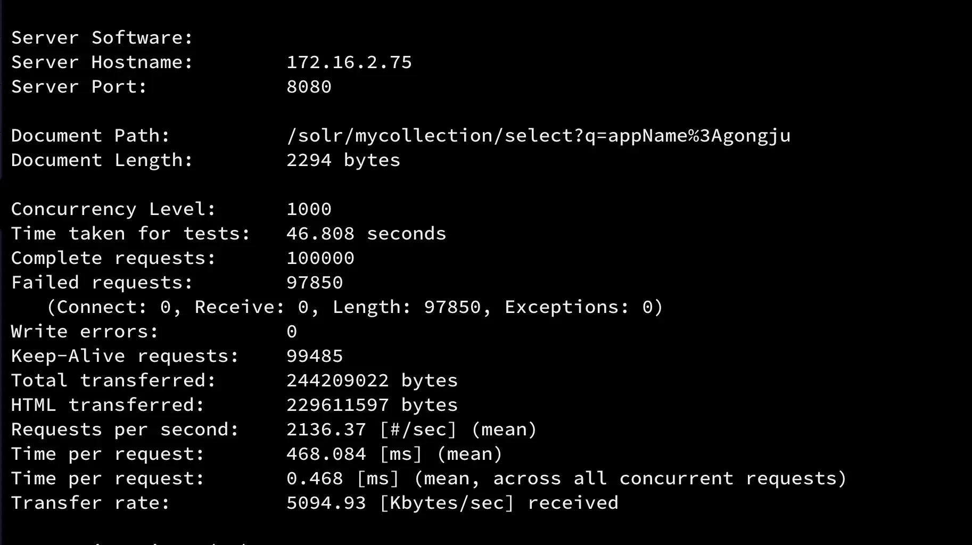Click the Complete requests value 100000
Viewport: 972px width, 545px height.
[320, 258]
